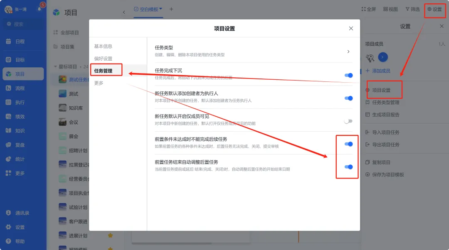Select the 基本信息 tab in dialog

click(103, 46)
